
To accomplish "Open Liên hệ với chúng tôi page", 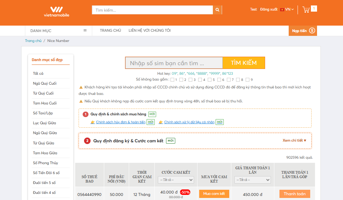I will [150, 31].
